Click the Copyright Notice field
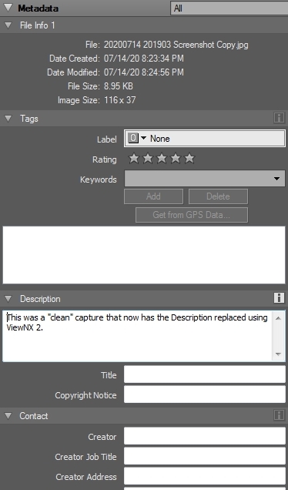This screenshot has height=490, width=288. click(205, 394)
